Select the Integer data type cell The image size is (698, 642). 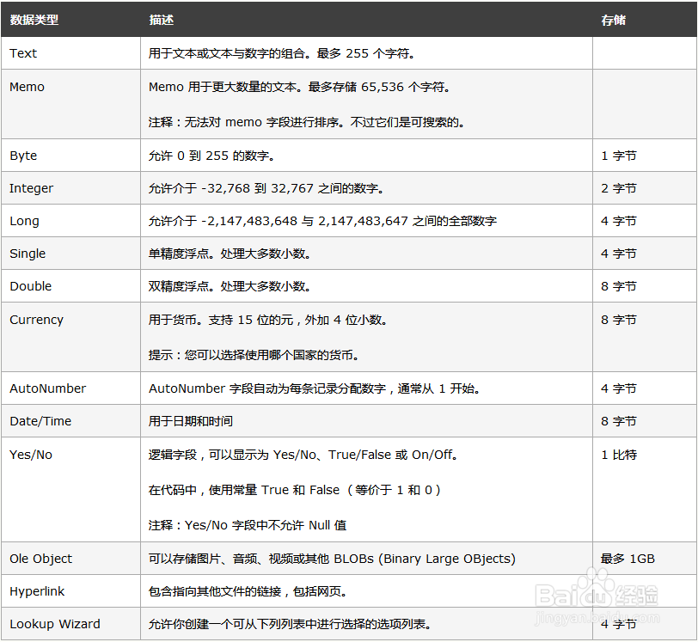[31, 188]
